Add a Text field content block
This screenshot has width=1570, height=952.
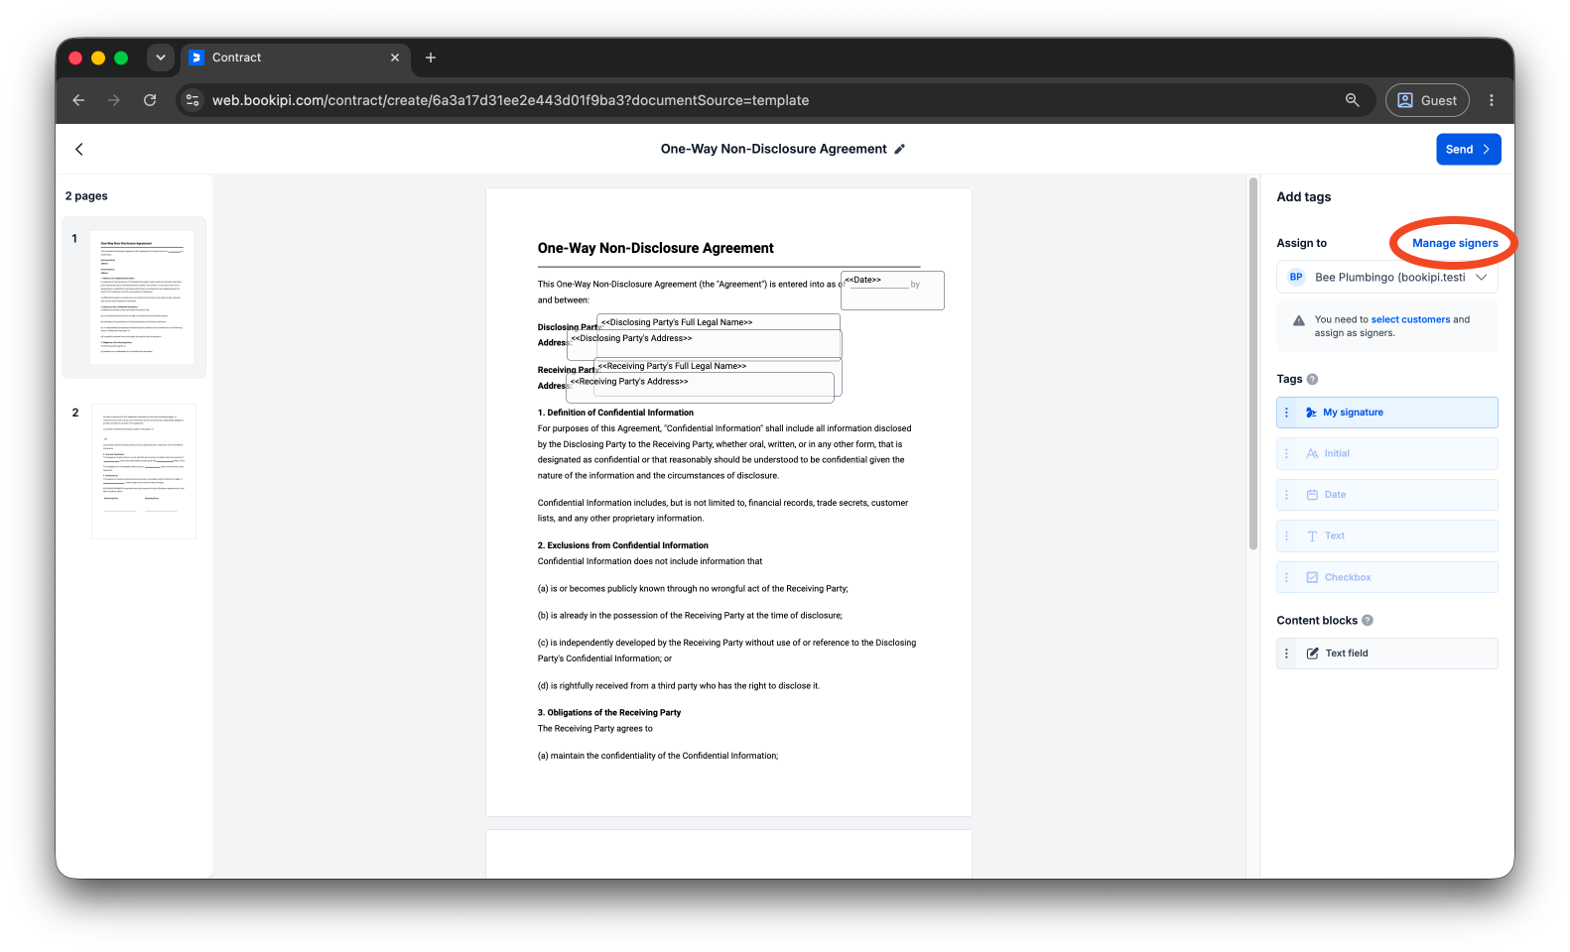point(1386,654)
